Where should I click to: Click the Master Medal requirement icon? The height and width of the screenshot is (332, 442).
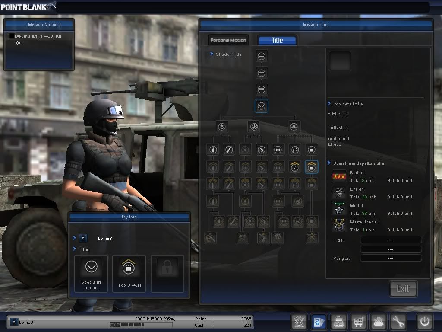[x=339, y=226]
